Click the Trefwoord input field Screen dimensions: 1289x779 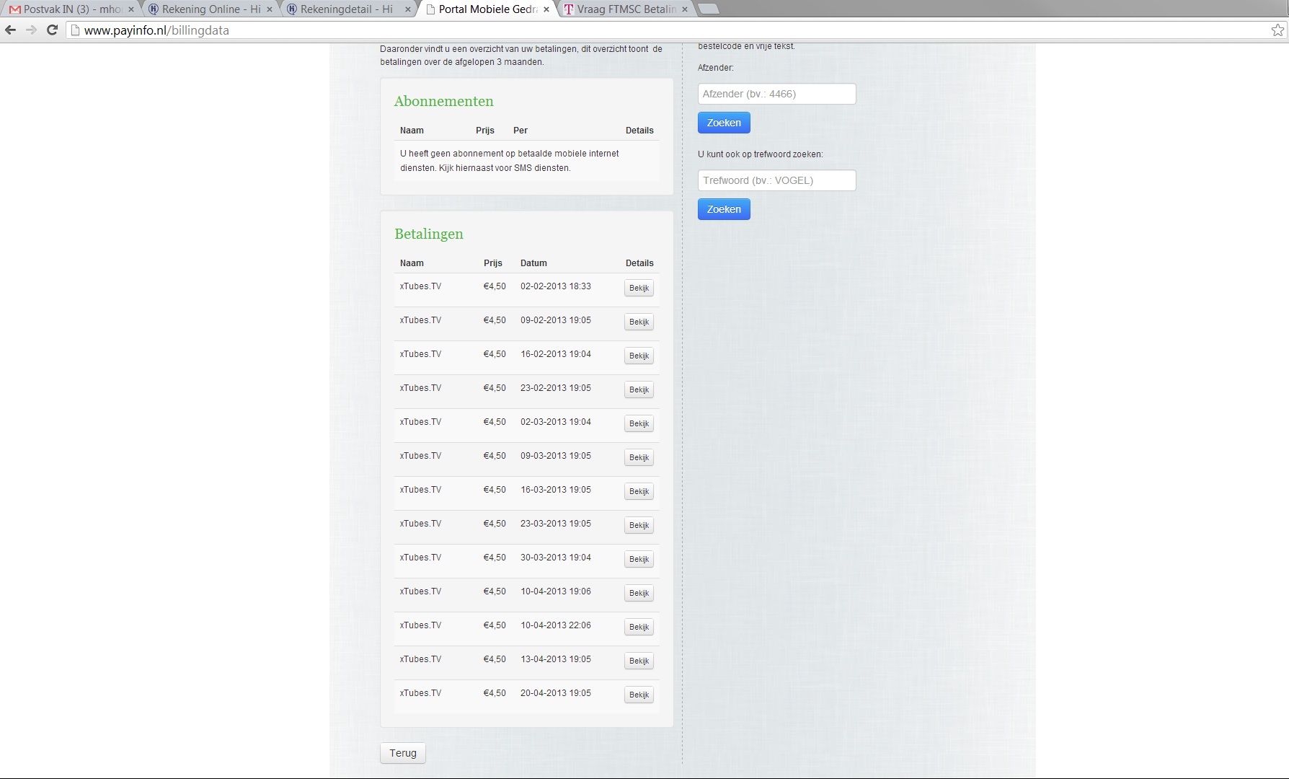pos(776,180)
